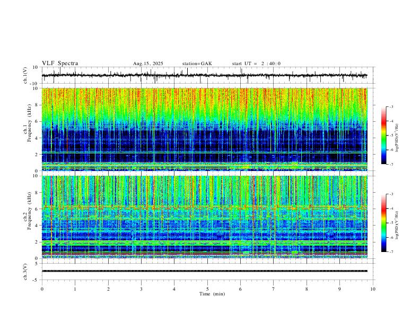The image size is (420, 324).
Task: Click time axis tick label "6"
Action: point(240,289)
